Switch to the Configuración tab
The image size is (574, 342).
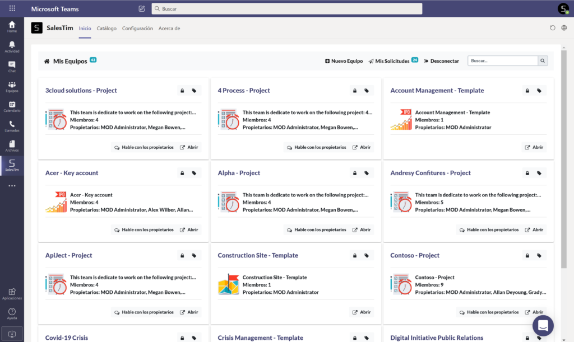pos(137,28)
